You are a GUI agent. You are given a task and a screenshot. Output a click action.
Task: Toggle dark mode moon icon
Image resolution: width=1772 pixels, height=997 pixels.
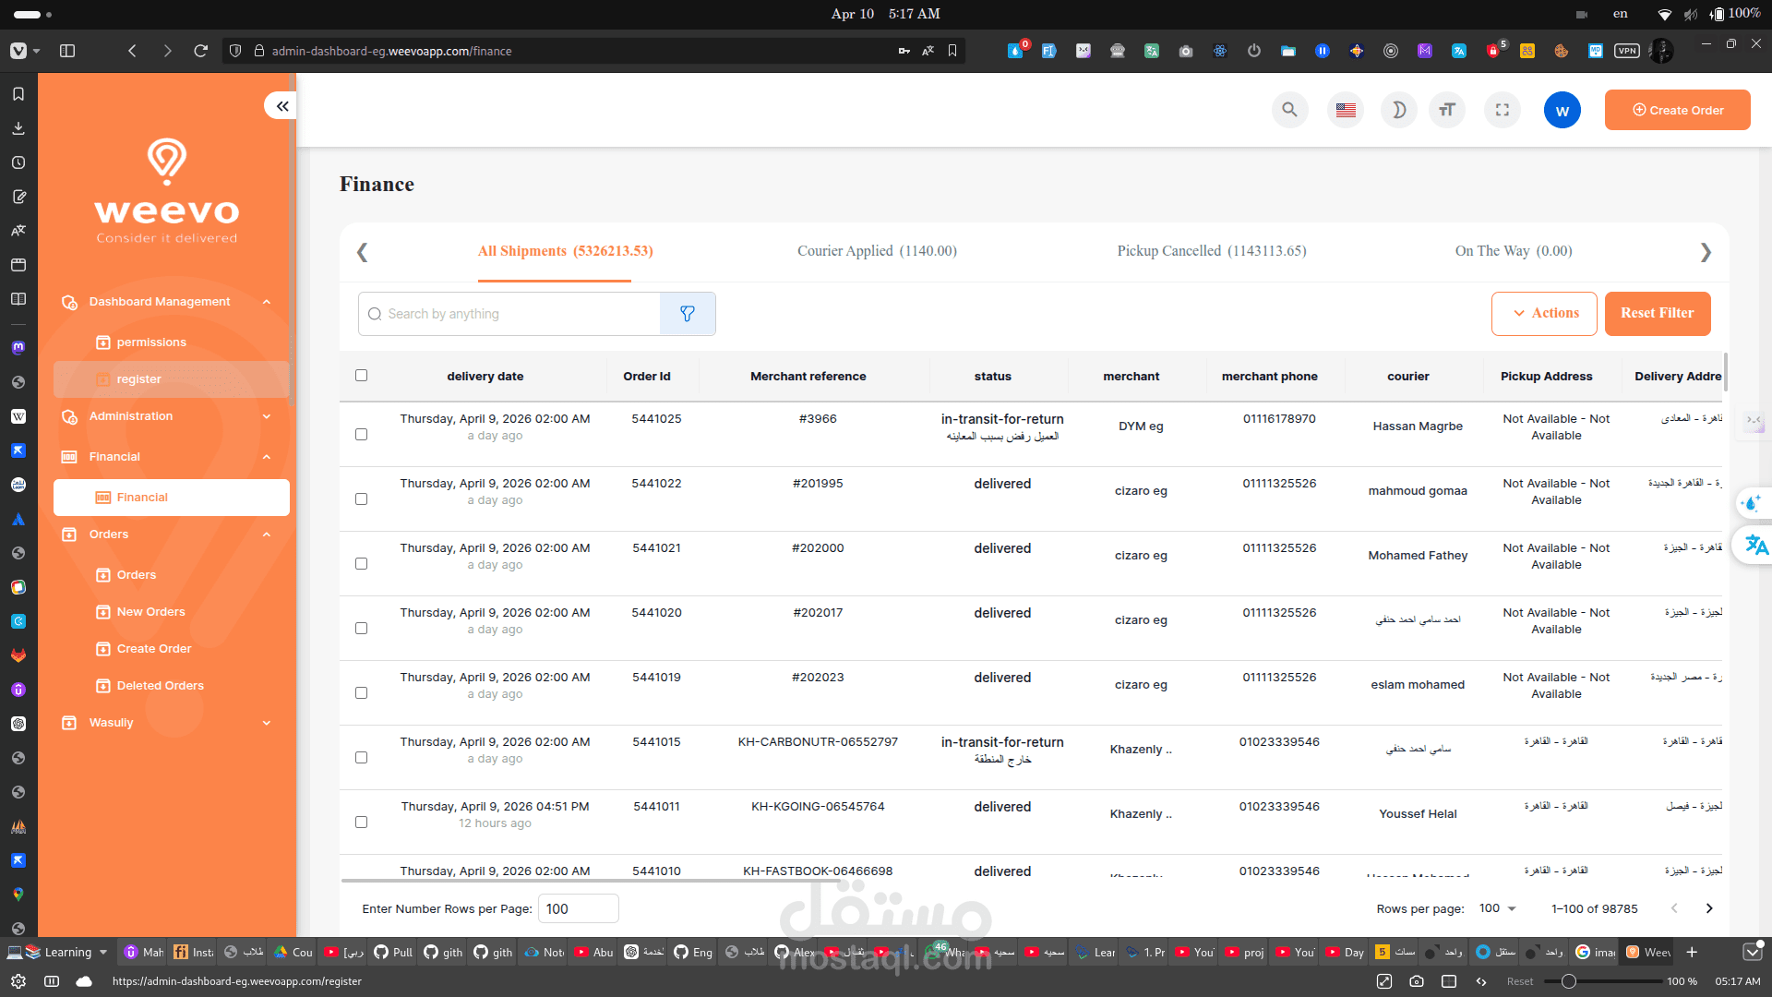click(x=1398, y=110)
